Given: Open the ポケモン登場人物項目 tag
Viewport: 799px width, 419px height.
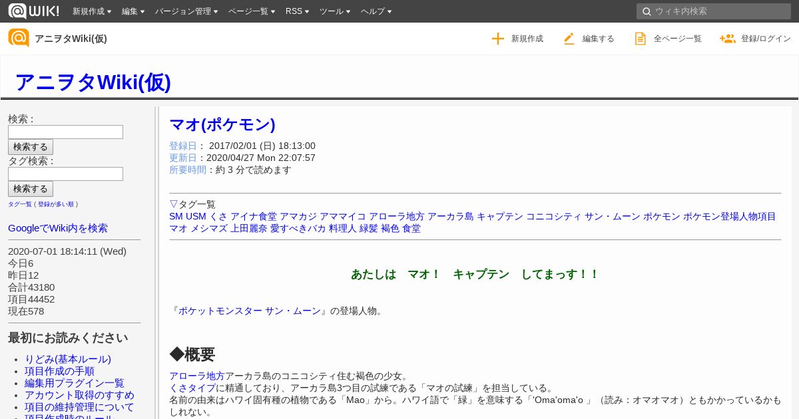Looking at the screenshot, I should (x=730, y=216).
